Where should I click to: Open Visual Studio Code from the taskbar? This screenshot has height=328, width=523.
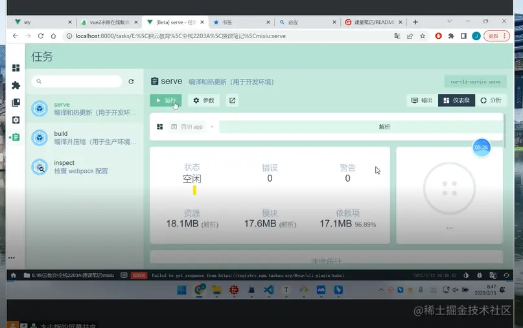(269, 290)
